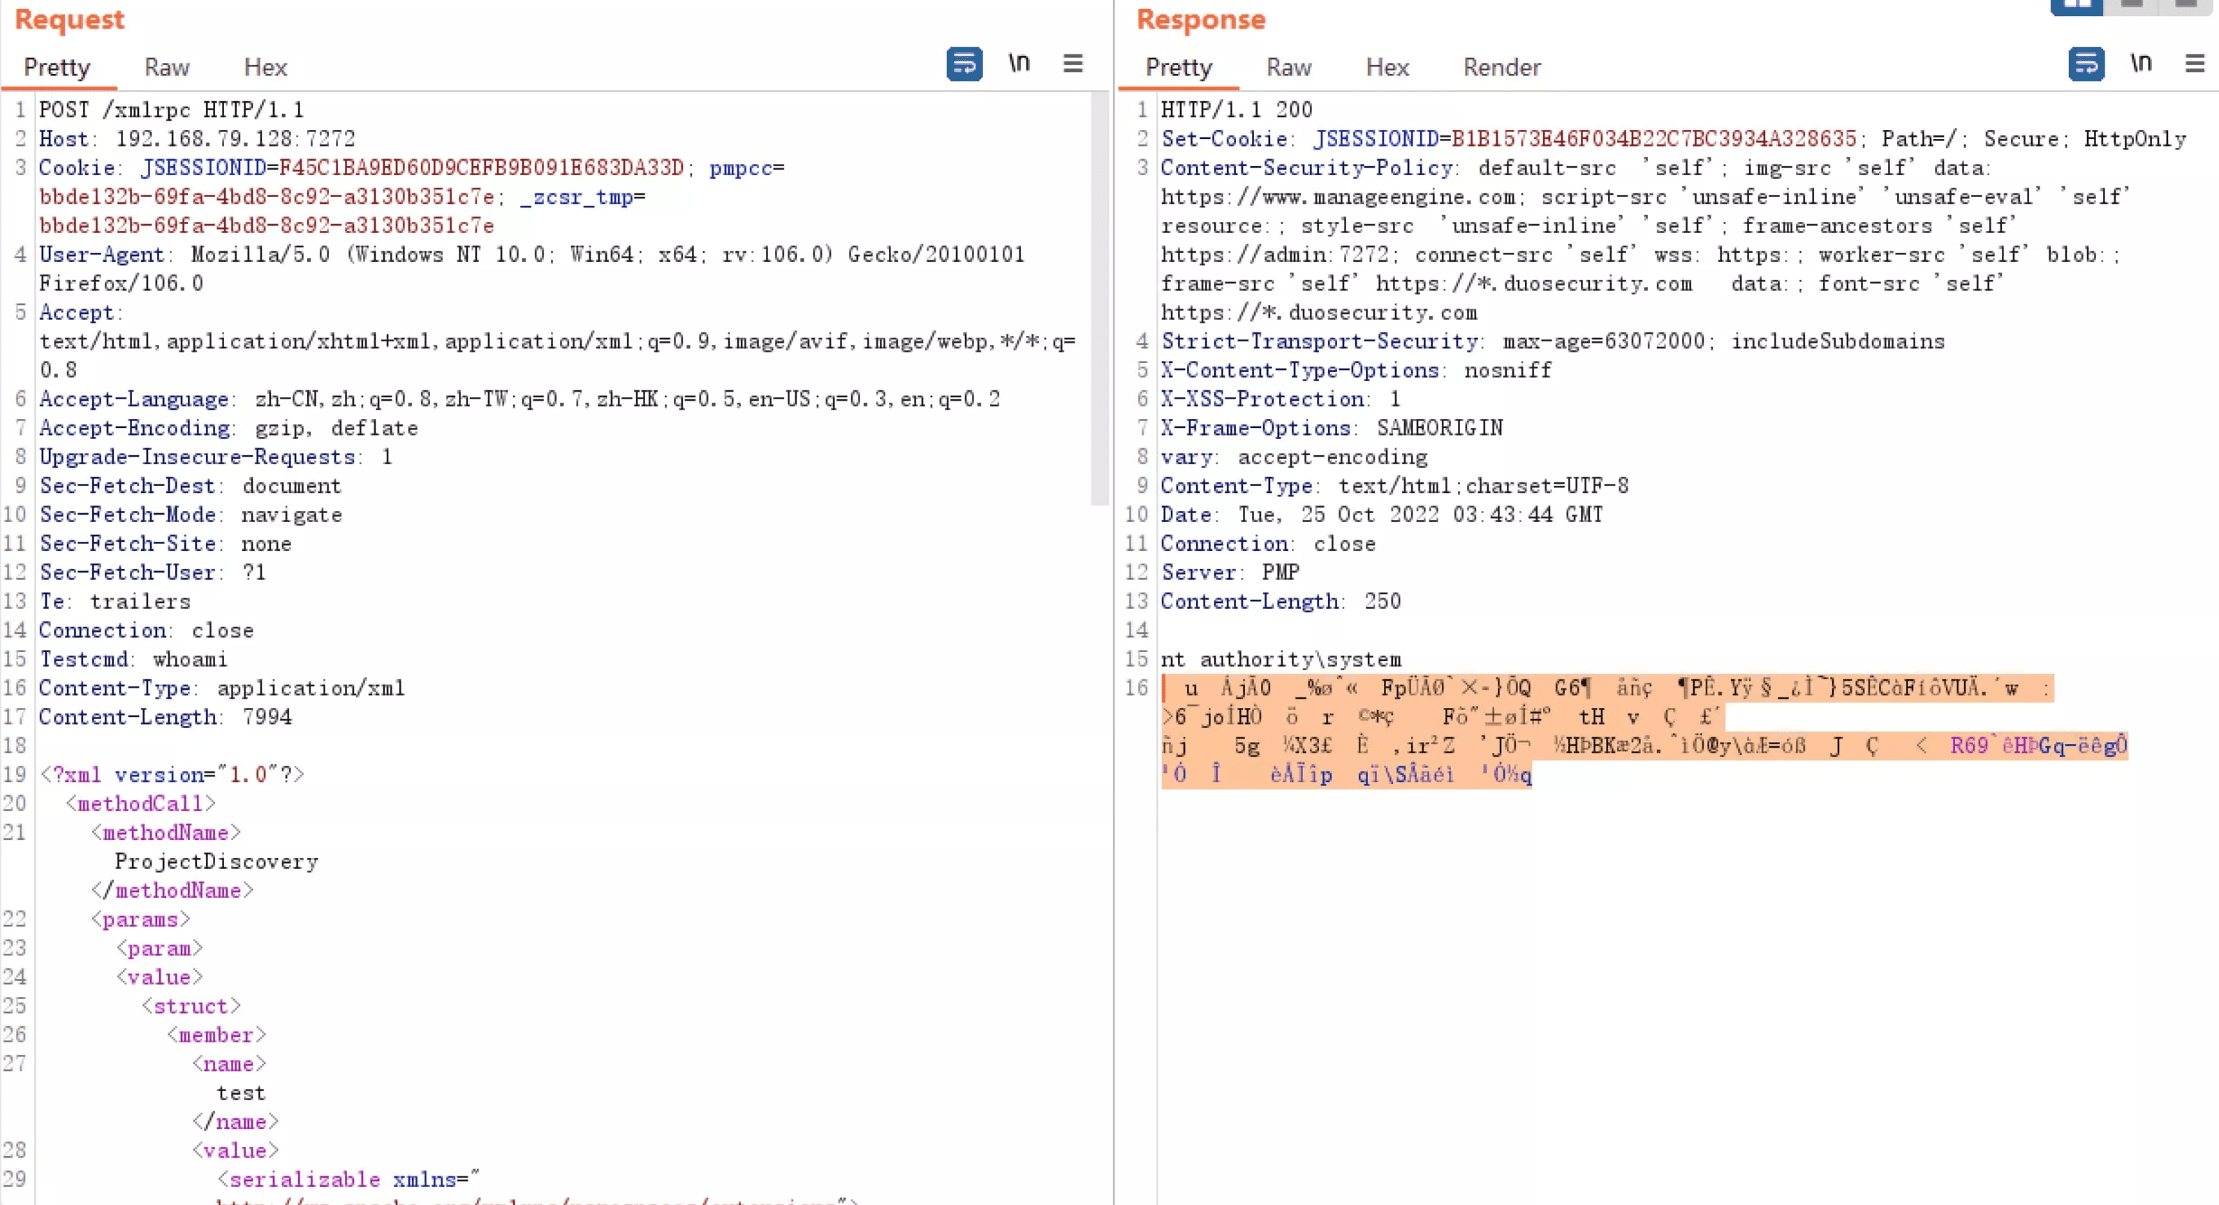Image resolution: width=2219 pixels, height=1205 pixels.
Task: Click the User-Agent header name
Action: [102, 254]
